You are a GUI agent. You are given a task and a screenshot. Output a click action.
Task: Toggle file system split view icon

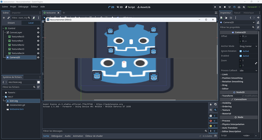point(38,82)
